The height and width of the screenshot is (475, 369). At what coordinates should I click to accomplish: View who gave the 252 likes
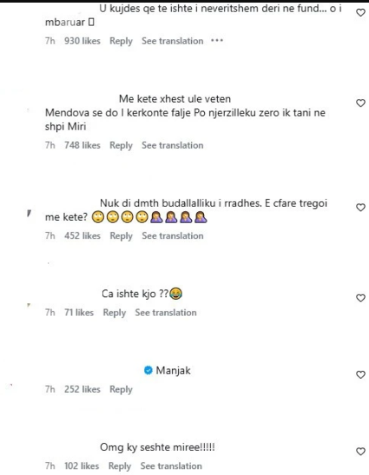pos(82,389)
